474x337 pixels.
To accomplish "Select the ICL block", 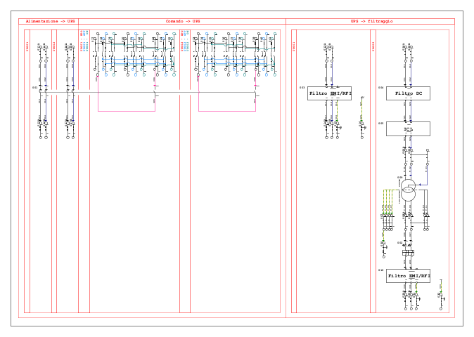I will 408,129.
